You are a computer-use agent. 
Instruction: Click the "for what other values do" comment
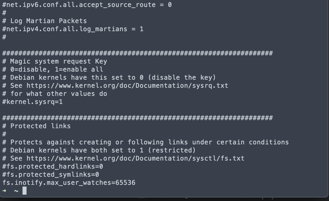tap(59, 94)
